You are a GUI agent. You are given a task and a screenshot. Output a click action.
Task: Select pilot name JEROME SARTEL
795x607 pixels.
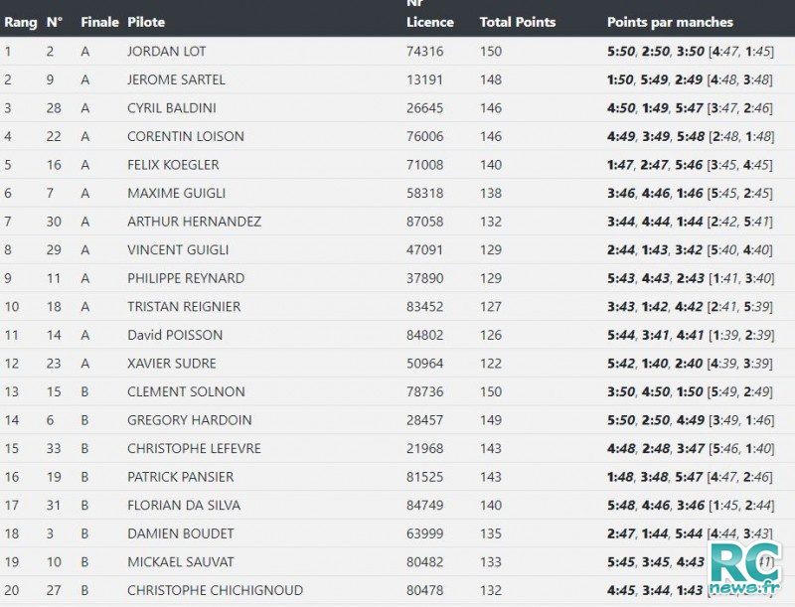coord(176,79)
